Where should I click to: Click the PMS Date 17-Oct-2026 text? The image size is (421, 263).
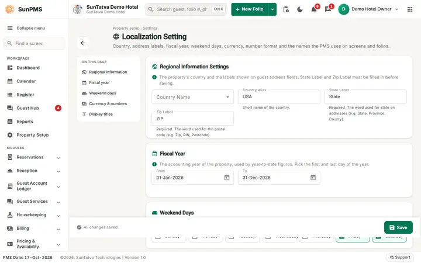pyautogui.click(x=27, y=258)
